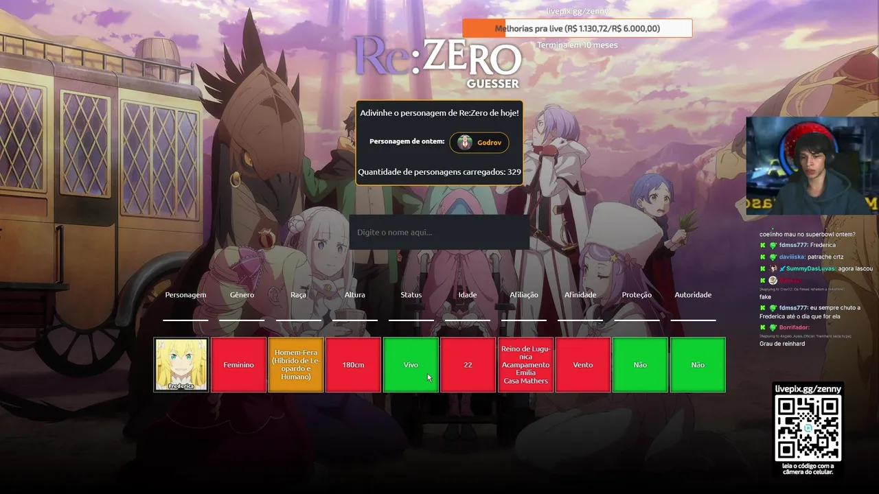Click the red 'Vento' affinity cell
This screenshot has width=879, height=494.
(x=583, y=364)
